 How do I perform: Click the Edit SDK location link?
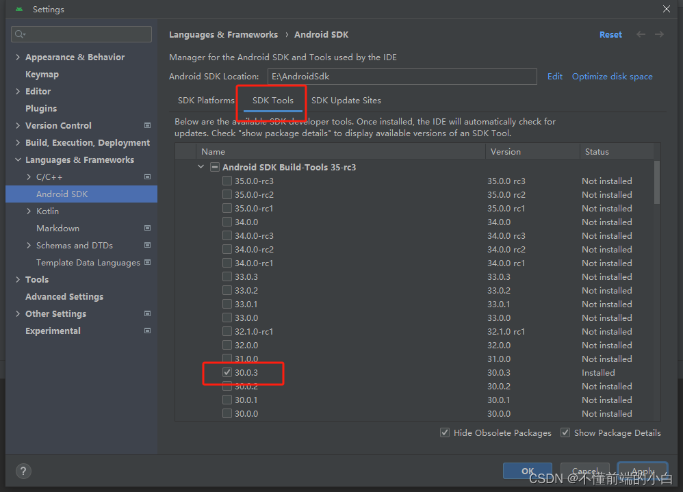point(554,77)
